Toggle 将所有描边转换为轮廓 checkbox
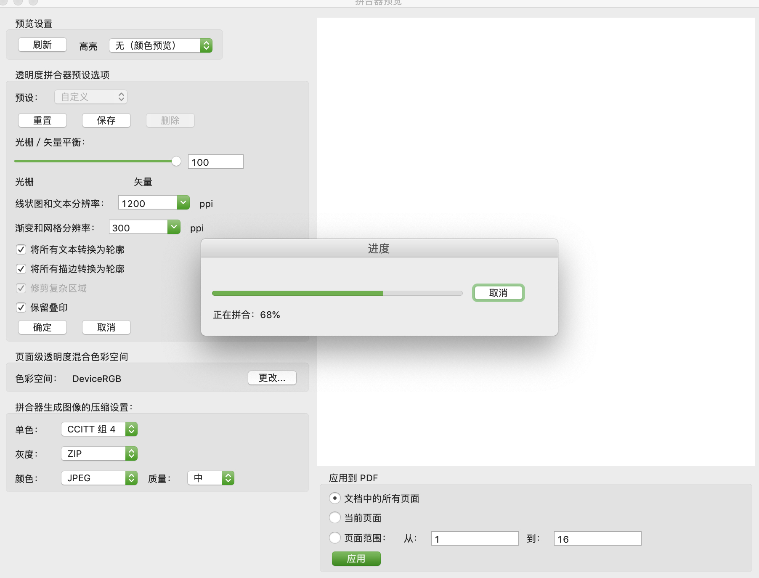759x578 pixels. (x=21, y=269)
